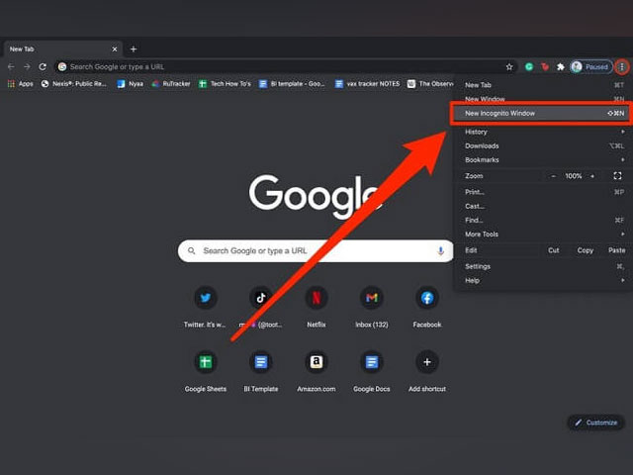Open the TikTok shortcut tile
The width and height of the screenshot is (633, 475).
[261, 307]
